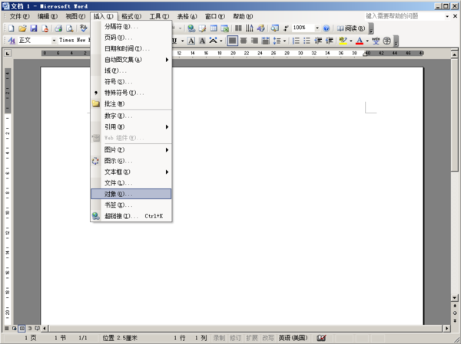Image resolution: width=461 pixels, height=344 pixels.
Task: Insert a table from the toolbar
Action: (214, 28)
